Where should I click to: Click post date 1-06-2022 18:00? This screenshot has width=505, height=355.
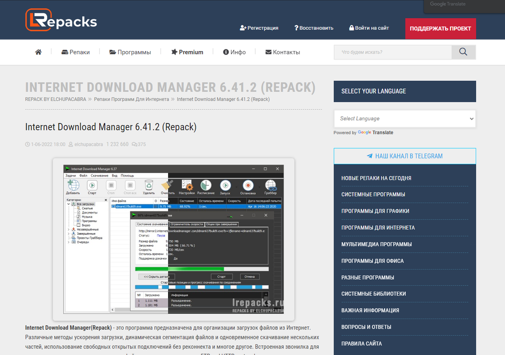point(48,145)
